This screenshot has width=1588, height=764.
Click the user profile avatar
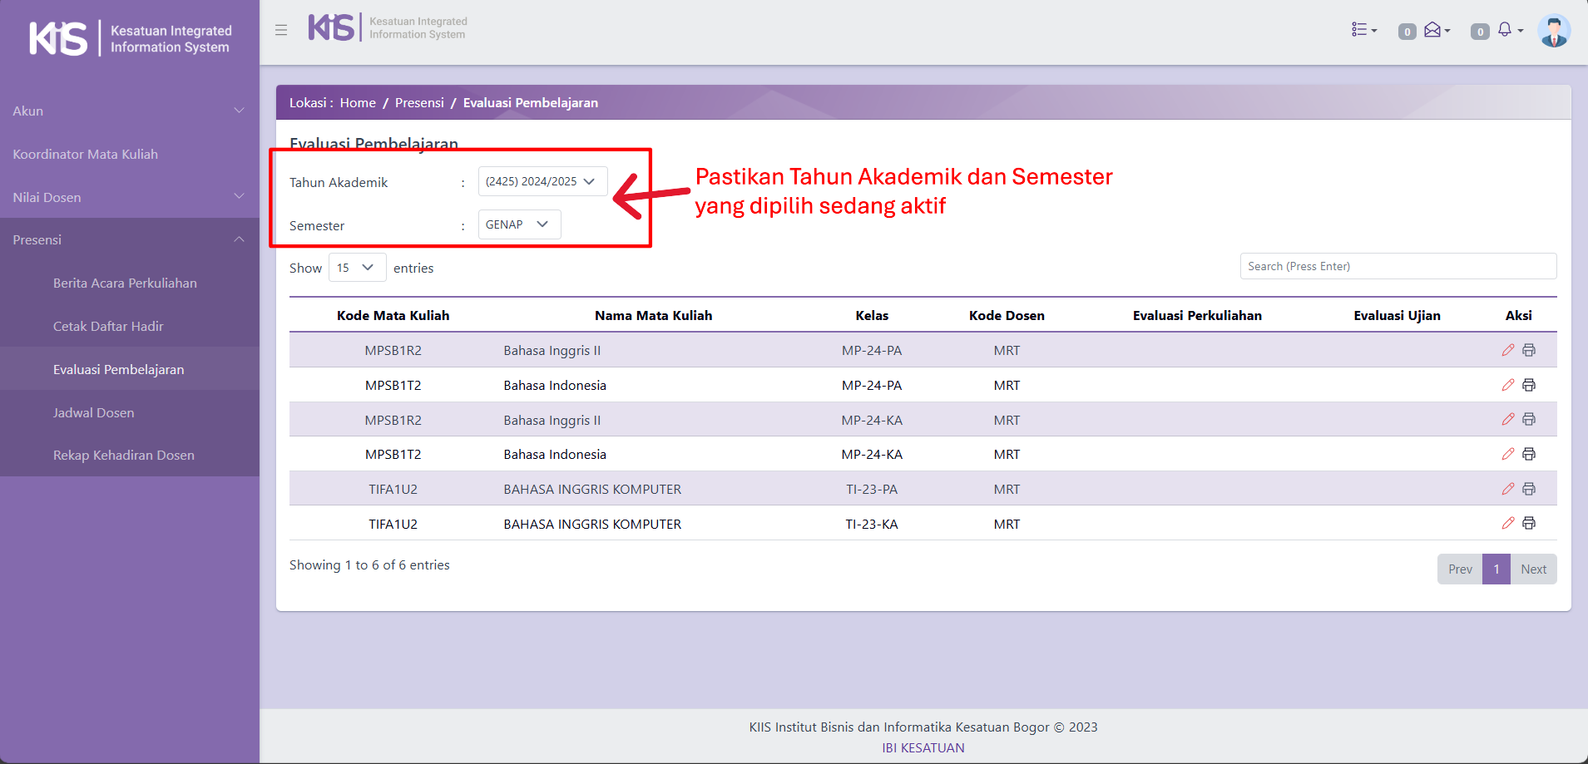click(1553, 31)
